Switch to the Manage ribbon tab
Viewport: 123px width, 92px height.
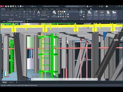click(46, 9)
